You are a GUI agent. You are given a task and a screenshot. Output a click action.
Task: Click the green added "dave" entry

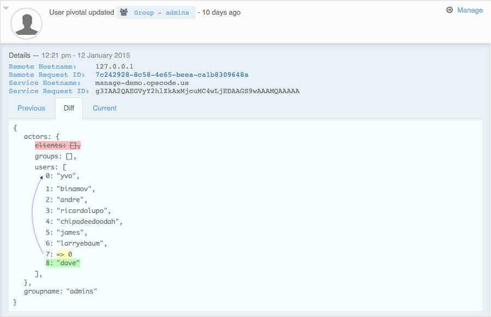(63, 264)
